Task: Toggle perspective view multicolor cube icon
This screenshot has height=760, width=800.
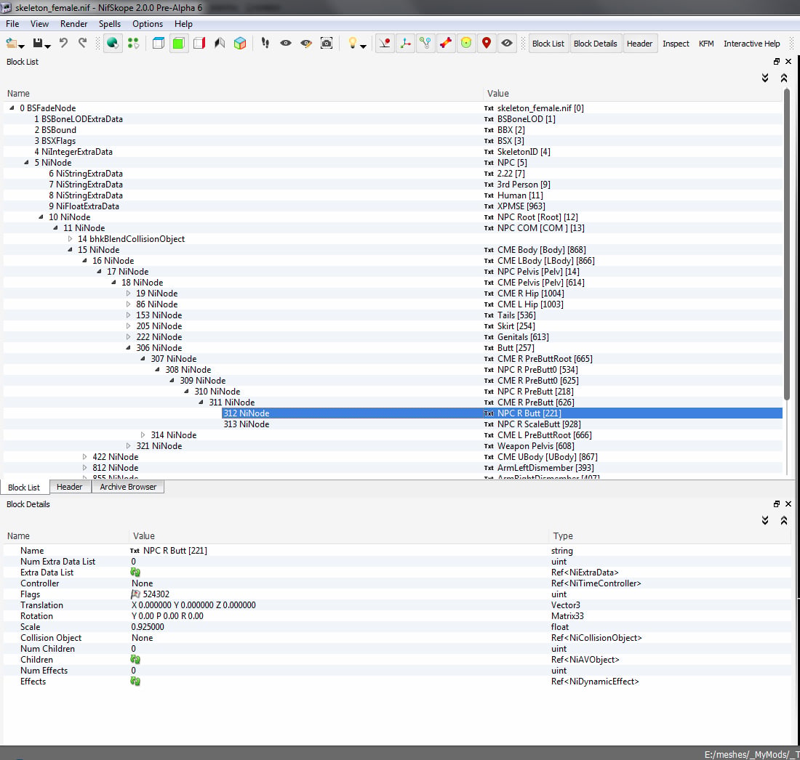Action: (240, 44)
